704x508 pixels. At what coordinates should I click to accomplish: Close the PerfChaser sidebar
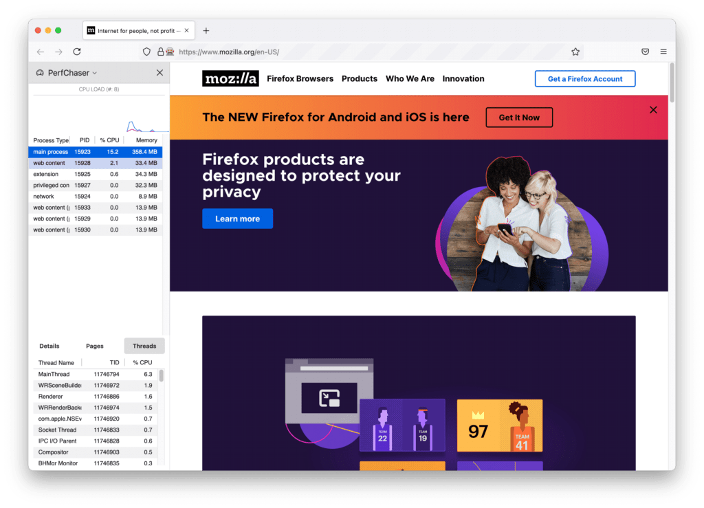coord(159,73)
